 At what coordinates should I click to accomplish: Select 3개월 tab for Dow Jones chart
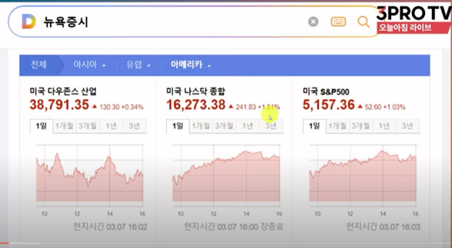88,126
